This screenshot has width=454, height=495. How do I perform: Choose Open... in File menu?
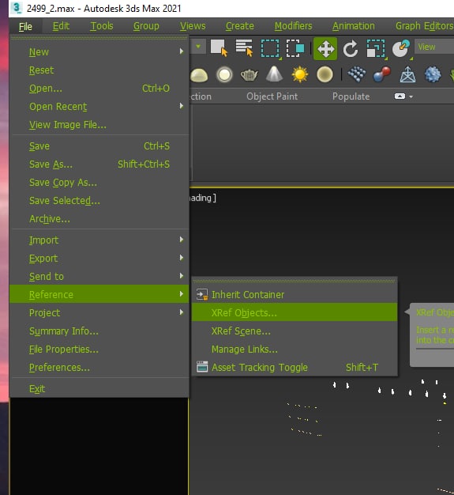pyautogui.click(x=99, y=89)
